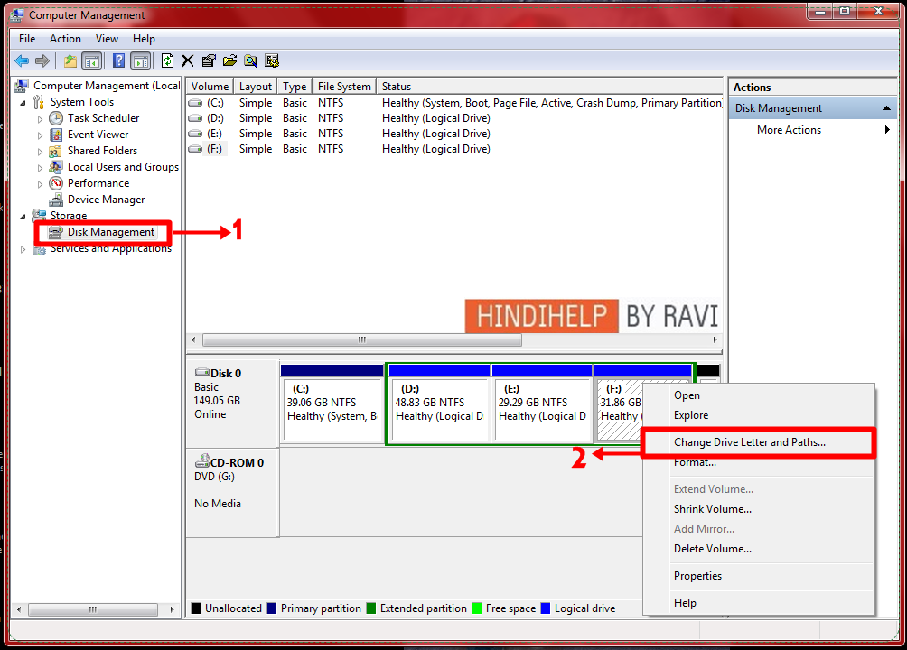Sort by the File System column header
Viewport: 907px width, 650px height.
pyautogui.click(x=344, y=86)
